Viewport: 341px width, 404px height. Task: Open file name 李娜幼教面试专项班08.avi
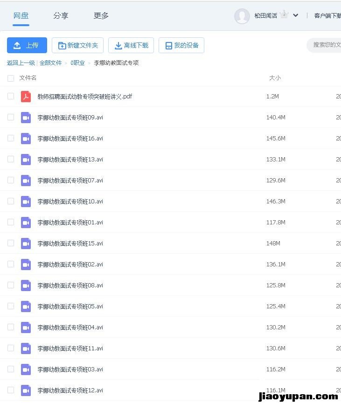(x=70, y=286)
